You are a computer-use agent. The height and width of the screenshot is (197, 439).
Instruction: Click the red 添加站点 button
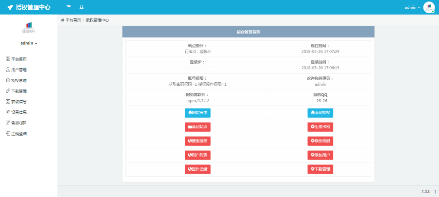pos(198,127)
